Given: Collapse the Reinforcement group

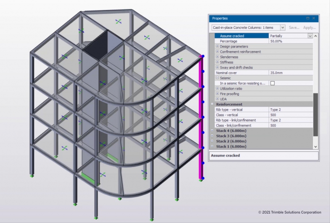Looking at the screenshot, I should (x=212, y=104).
